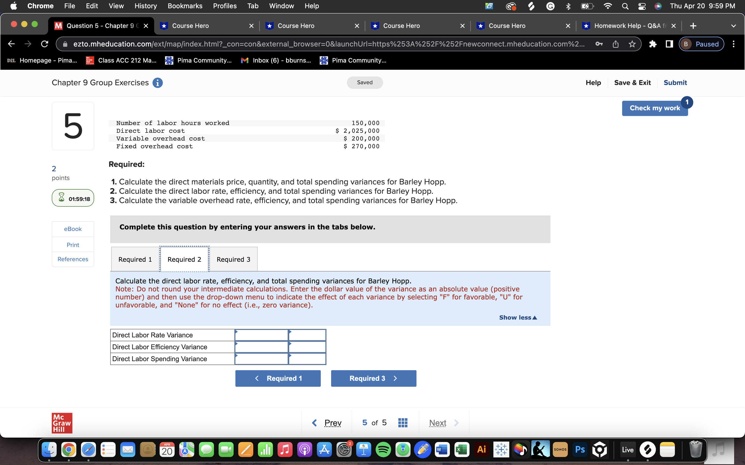This screenshot has height=465, width=745.
Task: Open the Bookmarks menu
Action: click(x=185, y=6)
